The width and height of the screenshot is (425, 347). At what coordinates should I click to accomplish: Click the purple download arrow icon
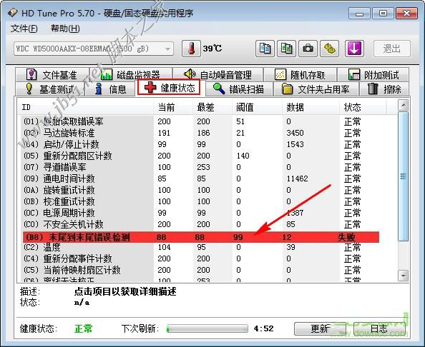[355, 49]
